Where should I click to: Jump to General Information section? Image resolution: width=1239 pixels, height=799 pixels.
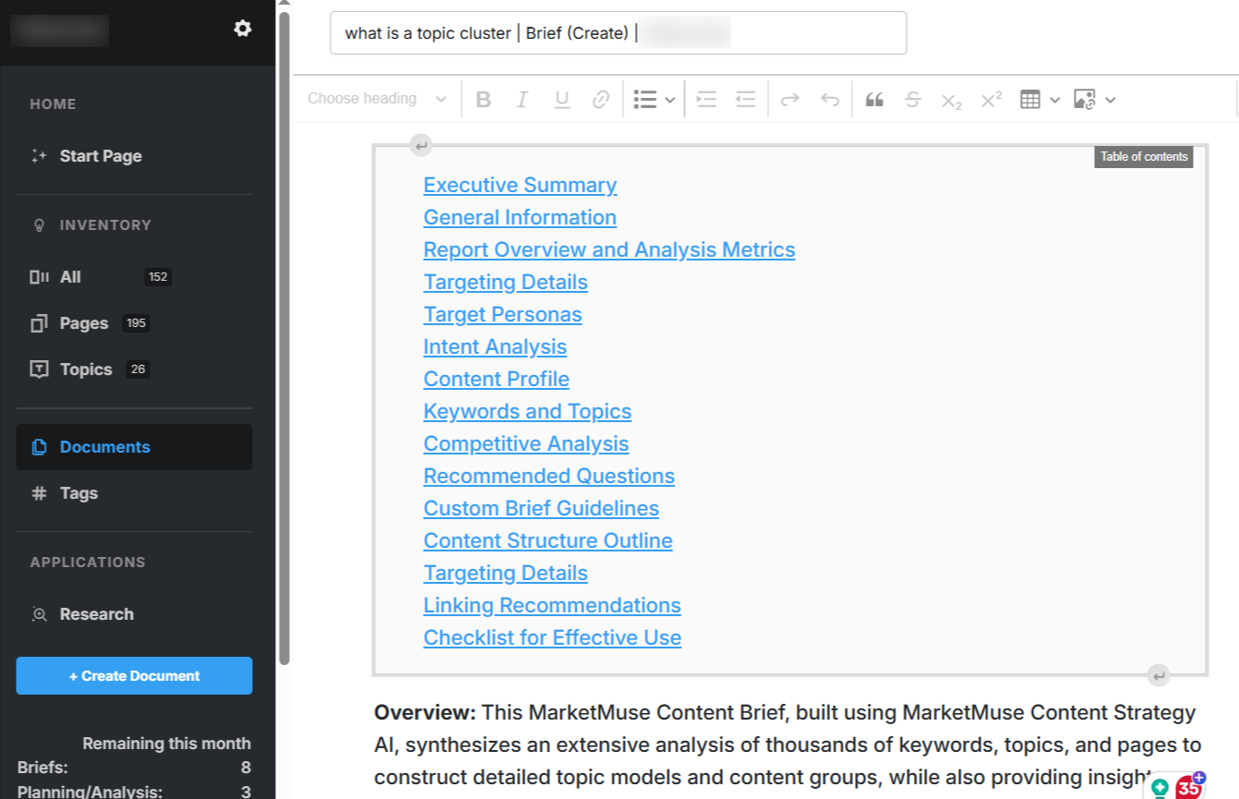tap(520, 218)
